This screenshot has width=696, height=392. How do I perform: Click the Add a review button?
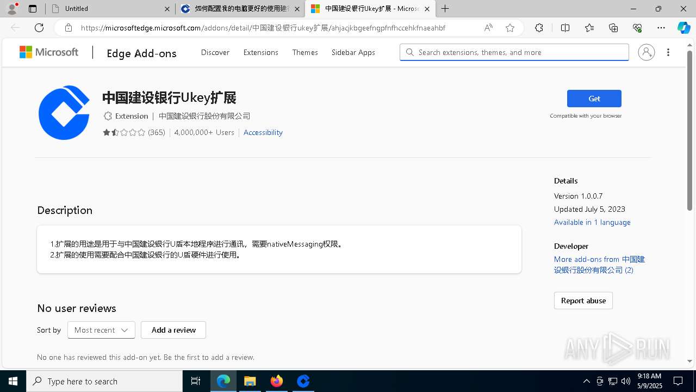click(x=173, y=330)
